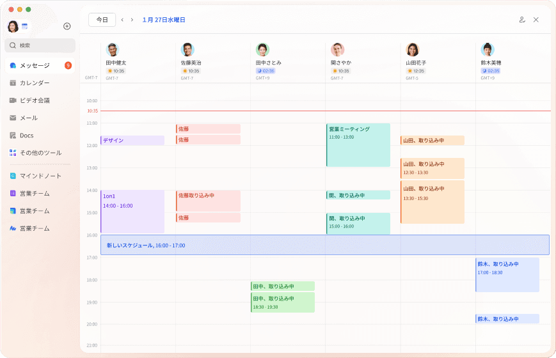The width and height of the screenshot is (556, 358).
Task: Click 鈴木美穂's 02:35 time badge
Action: tap(490, 71)
